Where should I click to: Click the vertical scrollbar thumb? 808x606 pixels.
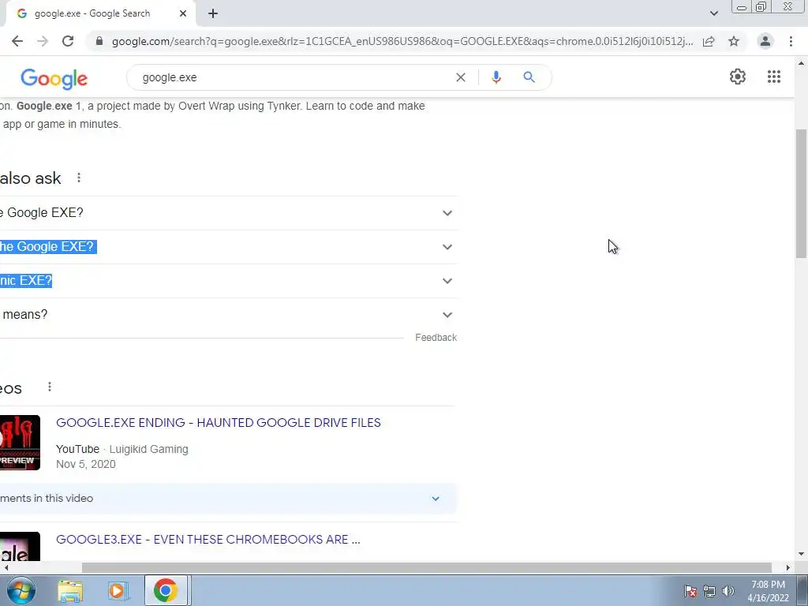pos(801,193)
